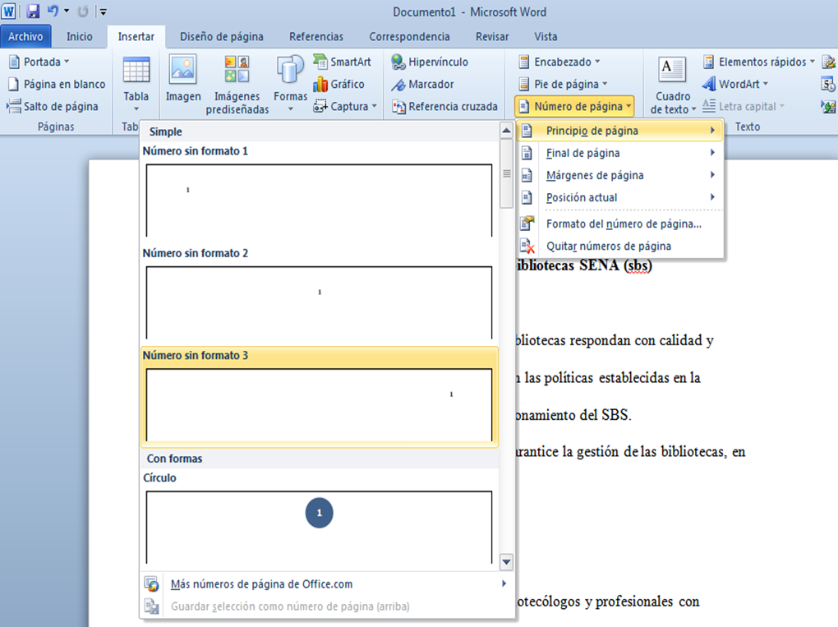Insert WordArt text

click(734, 85)
